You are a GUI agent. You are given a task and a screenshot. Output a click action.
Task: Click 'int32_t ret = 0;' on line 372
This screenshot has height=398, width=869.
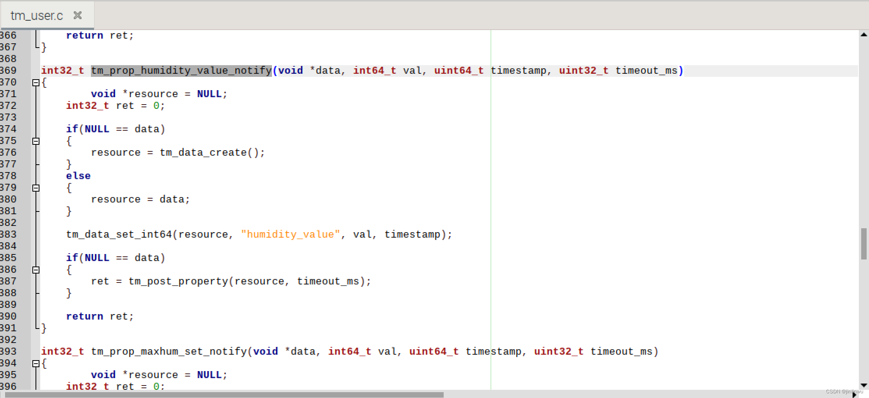[x=116, y=106]
